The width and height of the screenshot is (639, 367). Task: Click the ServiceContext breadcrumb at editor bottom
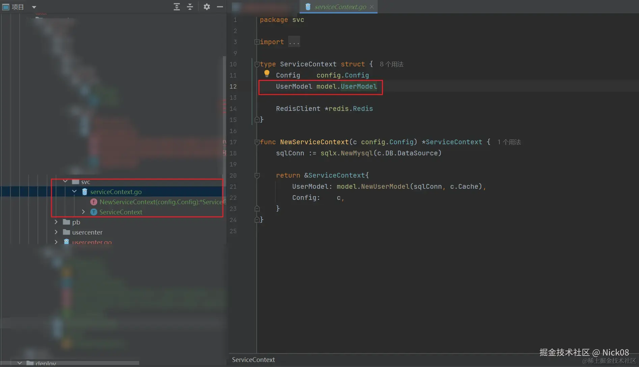click(253, 360)
